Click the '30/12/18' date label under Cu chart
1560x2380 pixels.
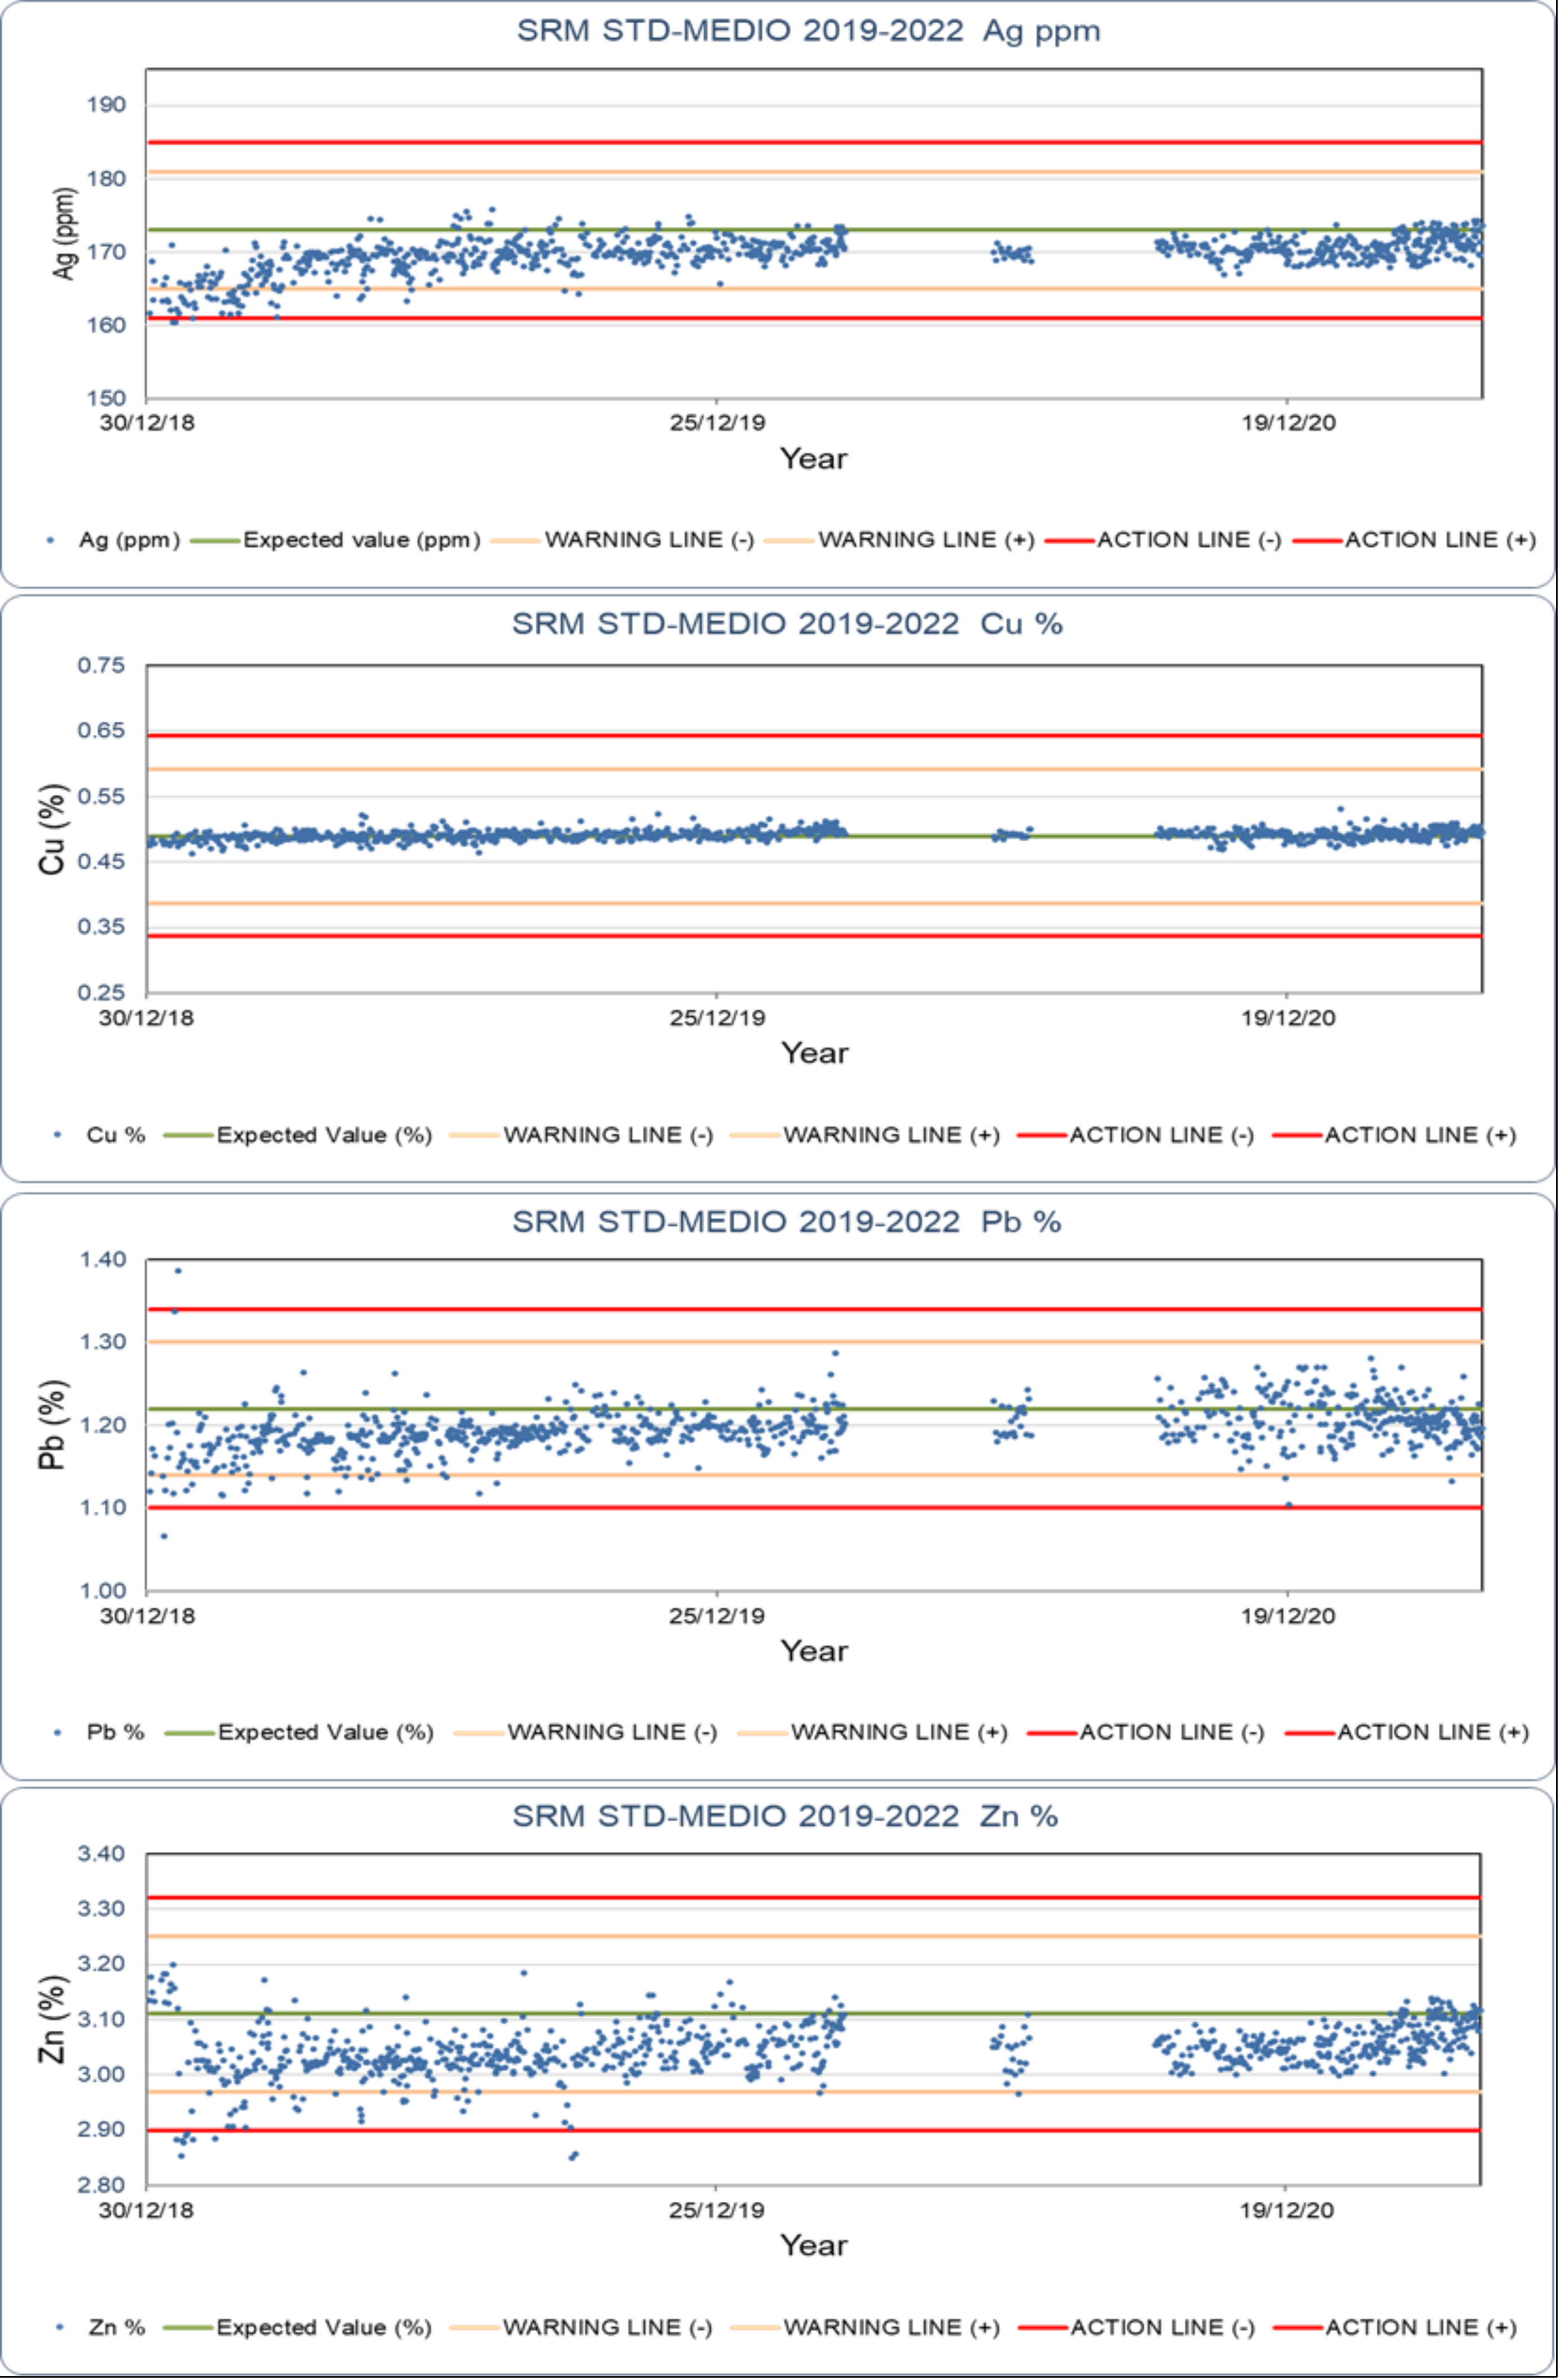[x=146, y=1018]
